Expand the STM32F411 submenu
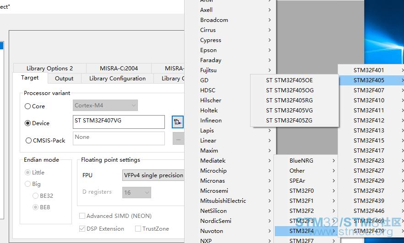This screenshot has width=404, height=243. click(371, 110)
